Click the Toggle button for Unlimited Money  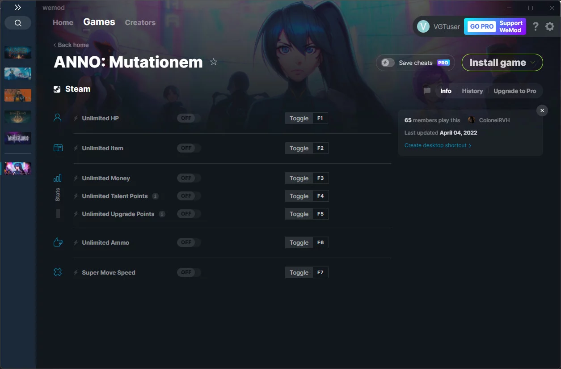pyautogui.click(x=299, y=178)
